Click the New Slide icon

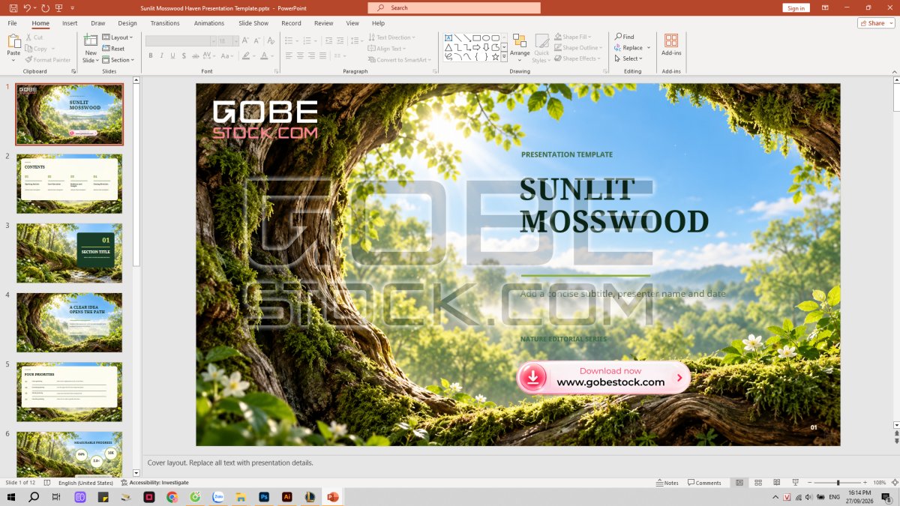point(91,40)
